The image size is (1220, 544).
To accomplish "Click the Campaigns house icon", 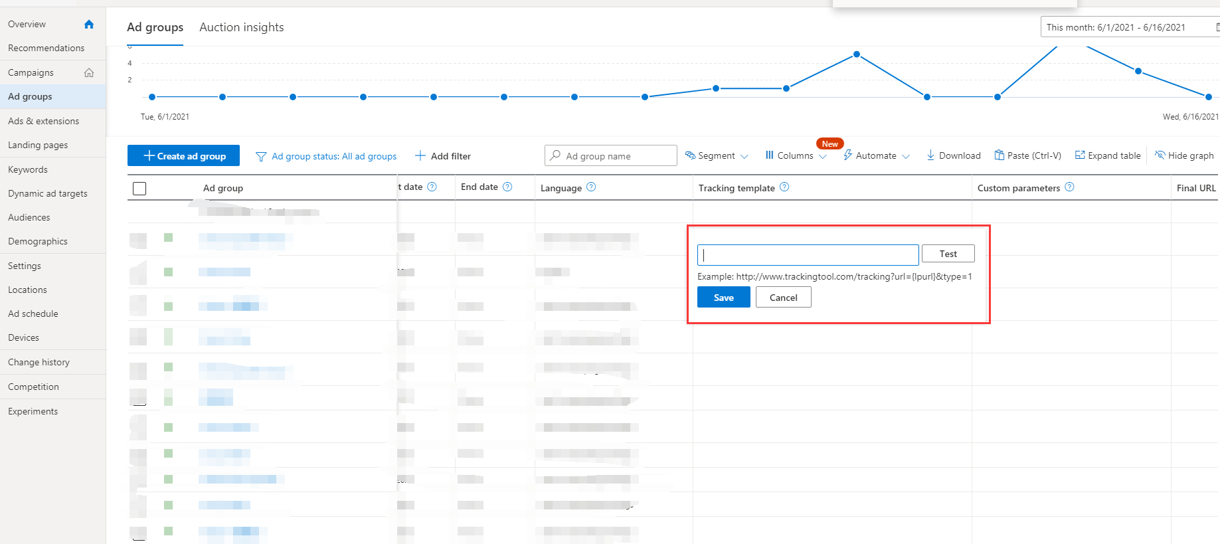I will pos(89,73).
